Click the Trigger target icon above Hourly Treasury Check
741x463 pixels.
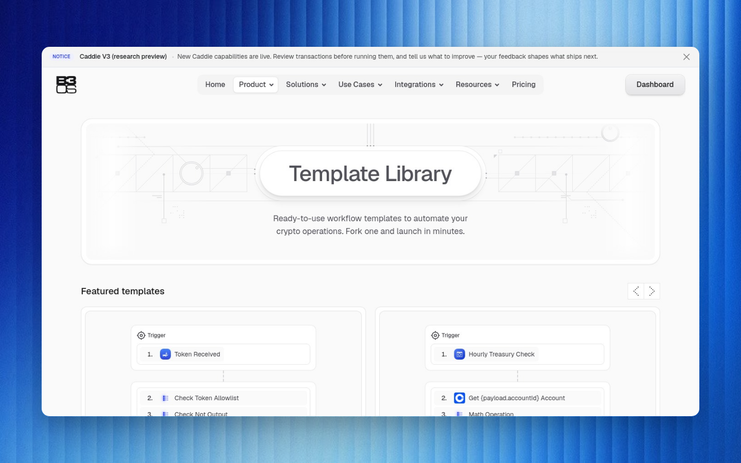coord(435,335)
